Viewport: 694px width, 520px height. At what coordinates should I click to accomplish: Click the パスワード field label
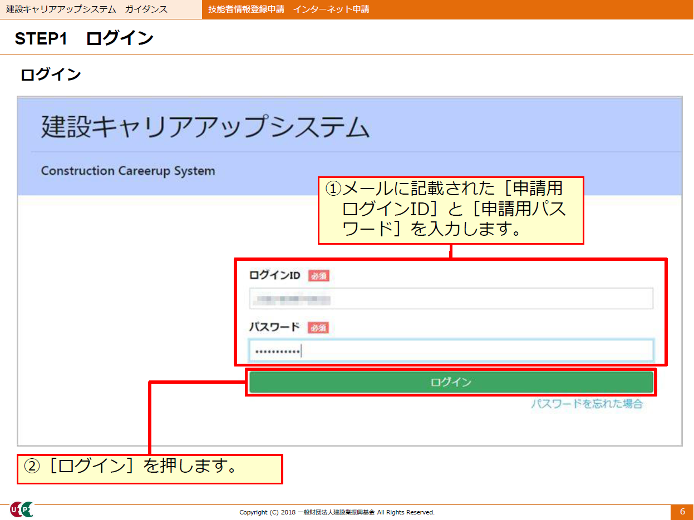point(274,327)
